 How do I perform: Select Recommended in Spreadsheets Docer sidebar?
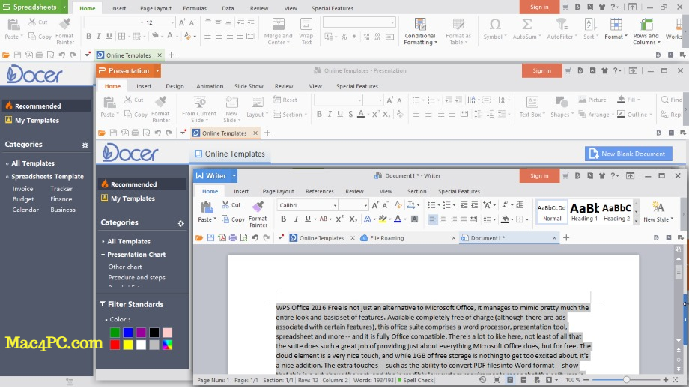(x=46, y=106)
